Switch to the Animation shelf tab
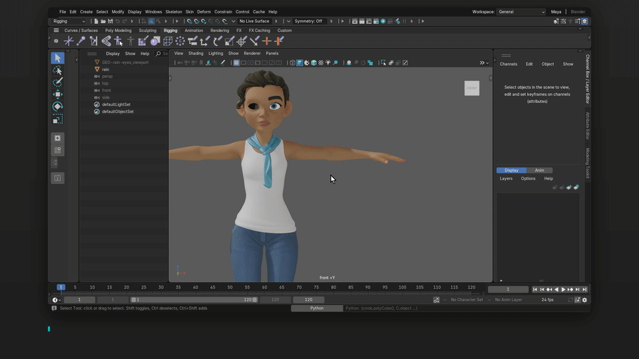 pos(194,31)
